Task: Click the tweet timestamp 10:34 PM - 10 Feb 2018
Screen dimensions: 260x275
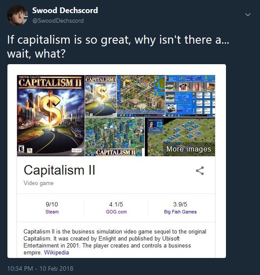Action: [x=40, y=268]
